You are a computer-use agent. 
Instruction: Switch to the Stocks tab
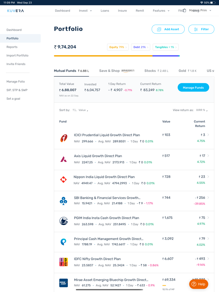coord(156,71)
